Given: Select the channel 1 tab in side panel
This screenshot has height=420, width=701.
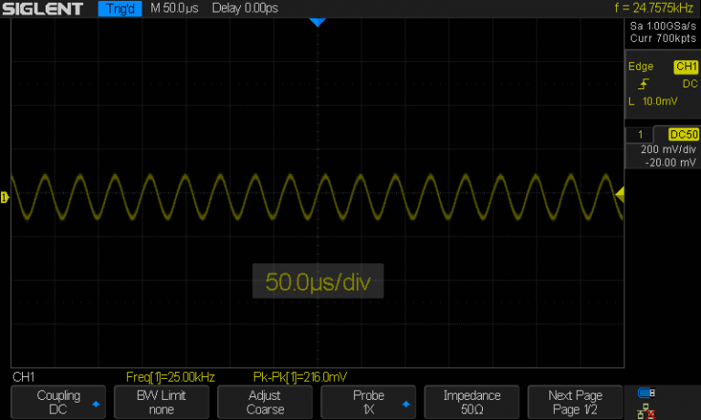Looking at the screenshot, I should 641,134.
